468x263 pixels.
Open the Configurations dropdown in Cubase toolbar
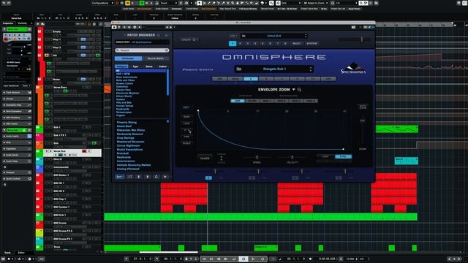tap(102, 3)
